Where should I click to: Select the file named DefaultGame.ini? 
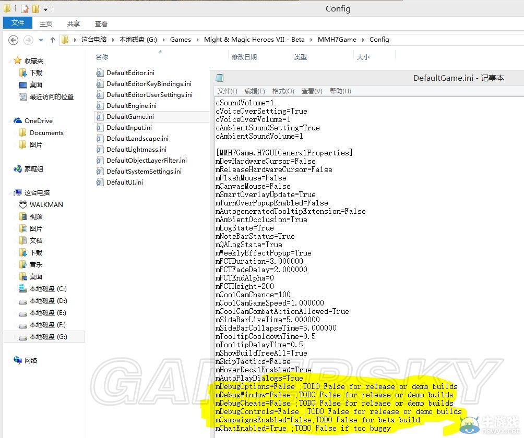click(130, 116)
